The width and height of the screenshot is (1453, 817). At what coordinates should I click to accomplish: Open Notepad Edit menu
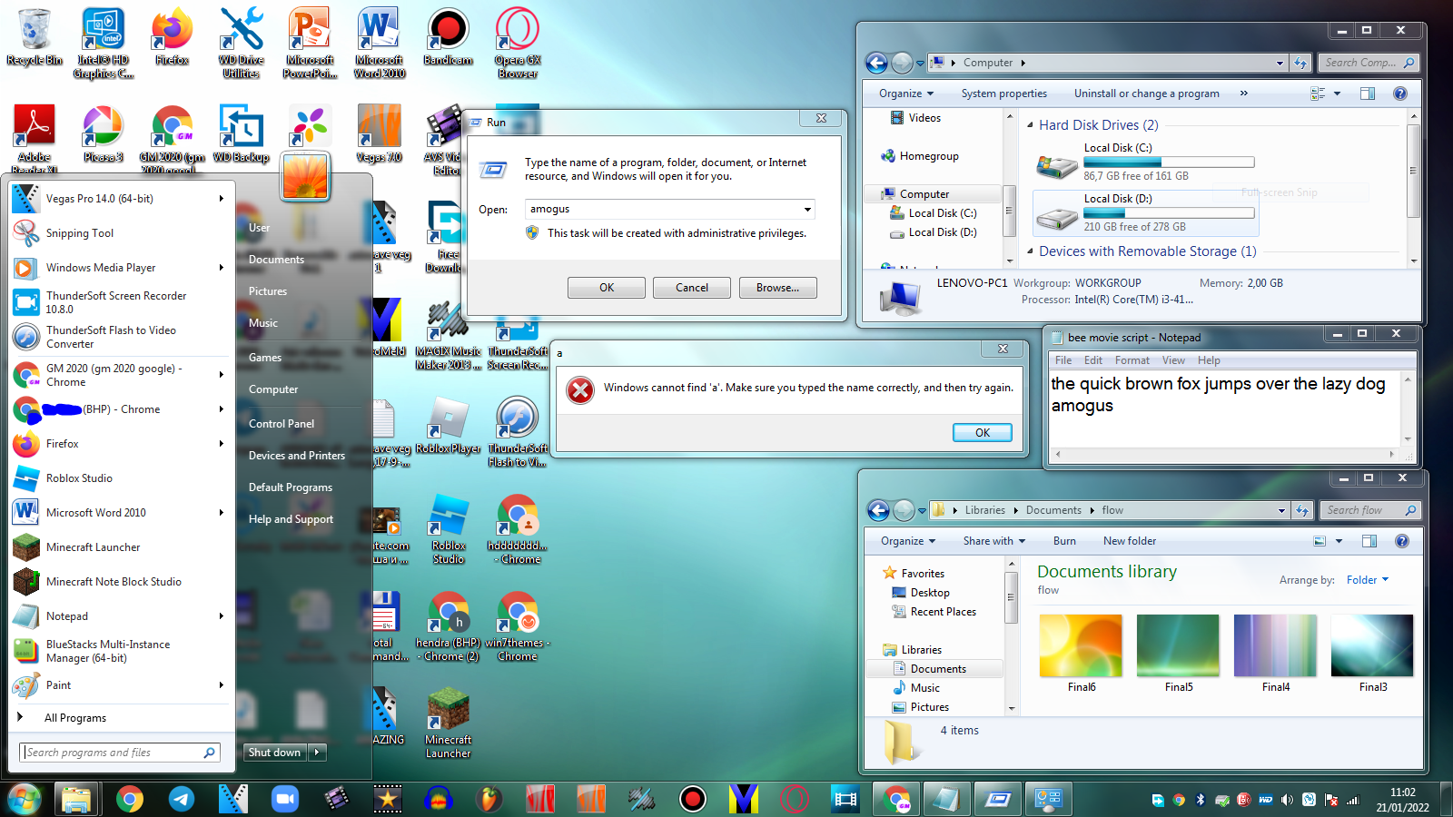pyautogui.click(x=1093, y=360)
